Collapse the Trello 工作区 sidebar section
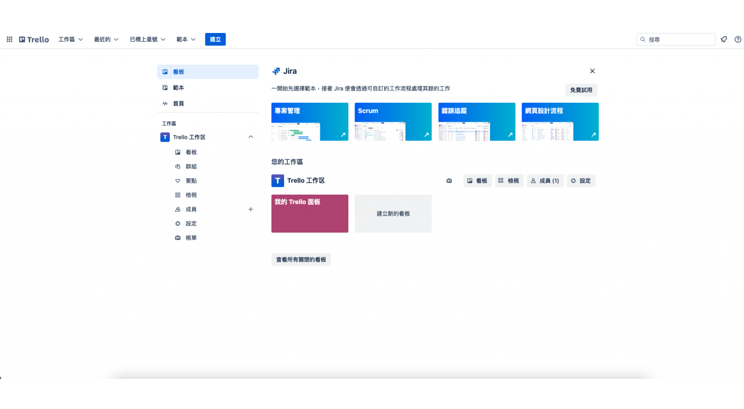744x409 pixels. (251, 137)
